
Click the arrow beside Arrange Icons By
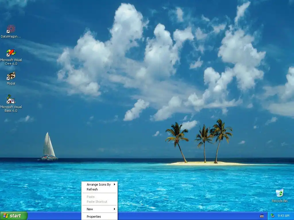coord(114,184)
